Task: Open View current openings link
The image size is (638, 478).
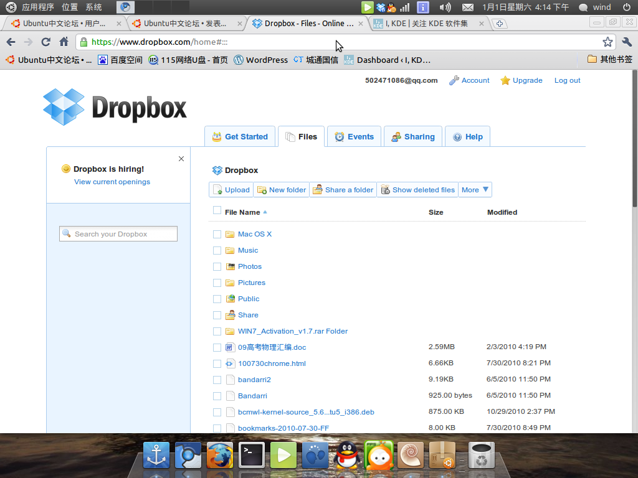Action: pos(112,182)
